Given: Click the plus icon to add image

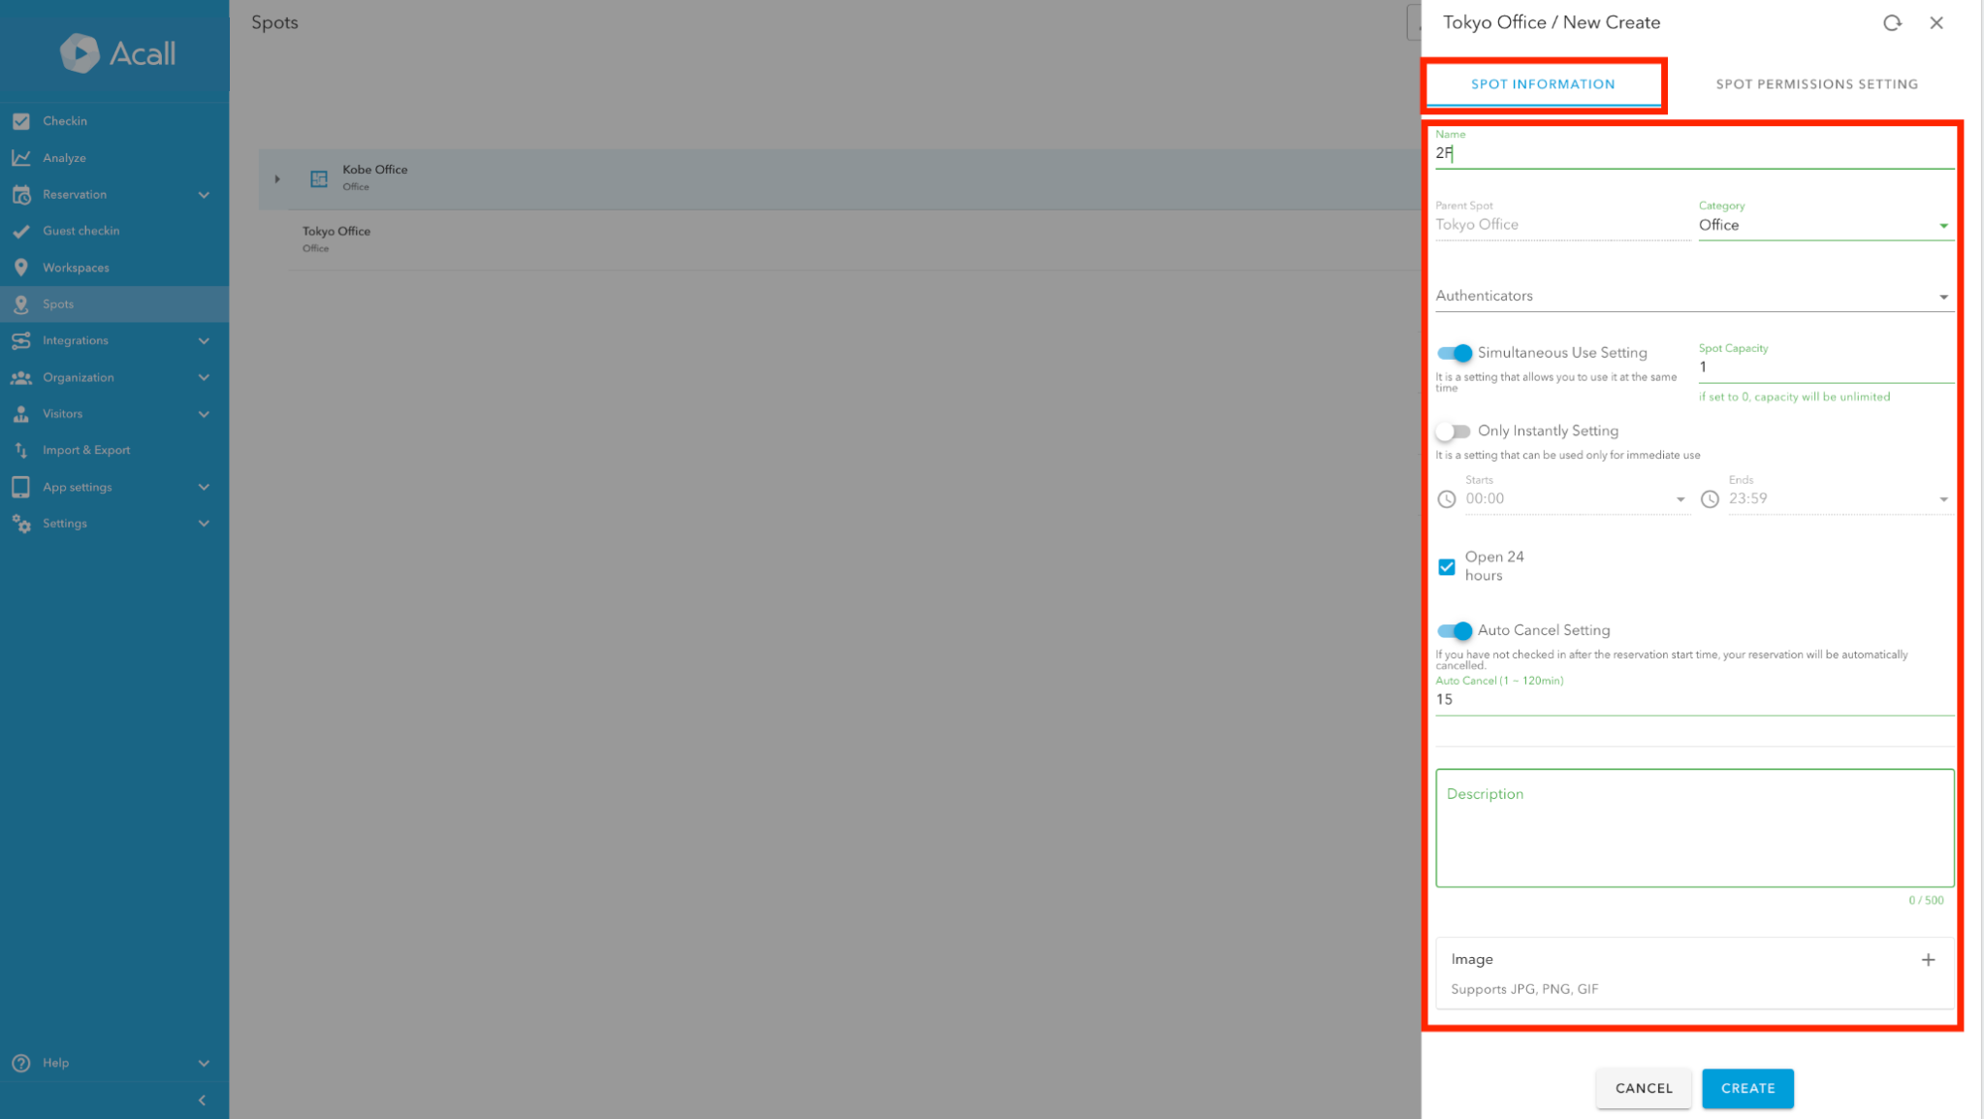Looking at the screenshot, I should coord(1928,960).
